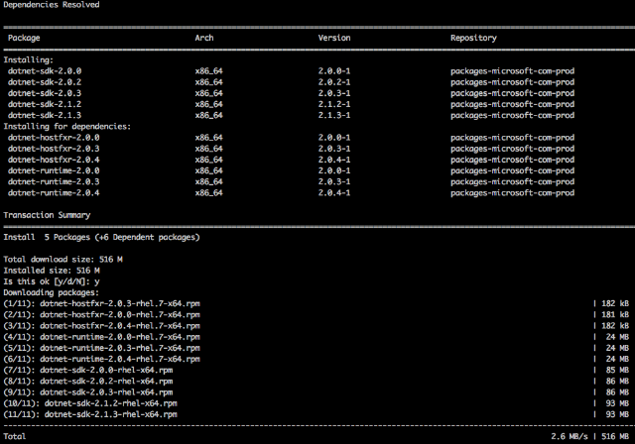Click 'Install 5 Packages (+6 Dependent packages)' line

point(101,238)
